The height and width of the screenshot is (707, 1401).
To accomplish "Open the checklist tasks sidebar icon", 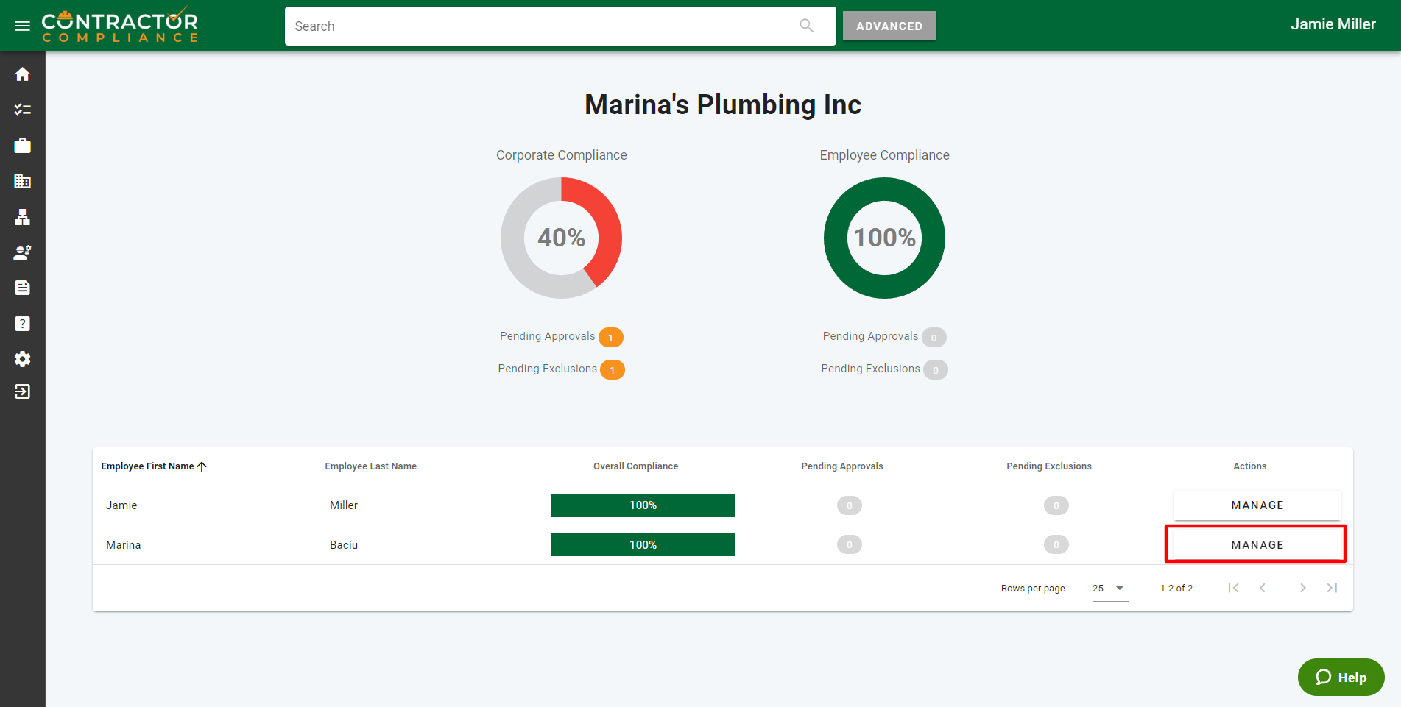I will tap(22, 110).
